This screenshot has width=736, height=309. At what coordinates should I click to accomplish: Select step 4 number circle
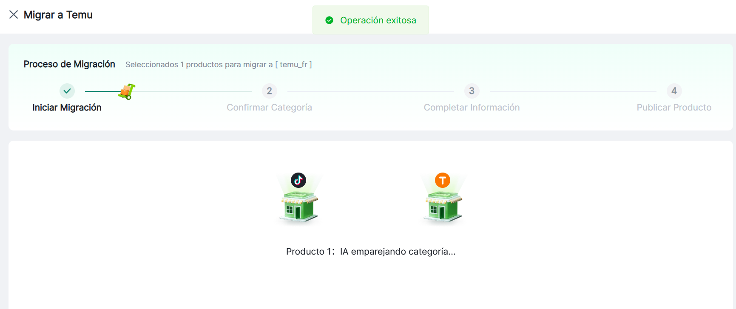[x=674, y=91]
